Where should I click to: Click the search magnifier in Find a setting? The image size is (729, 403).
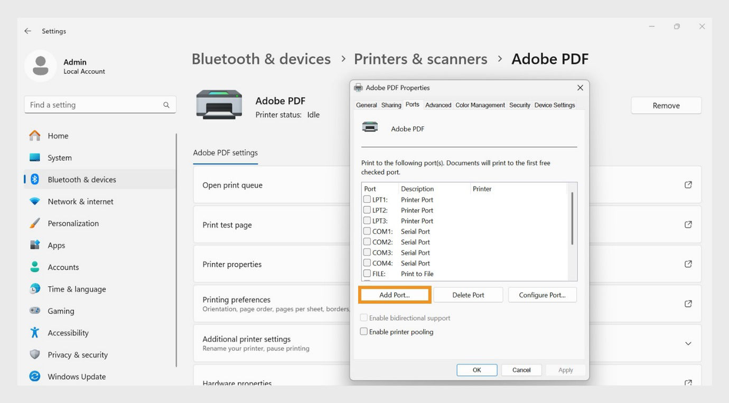point(166,105)
